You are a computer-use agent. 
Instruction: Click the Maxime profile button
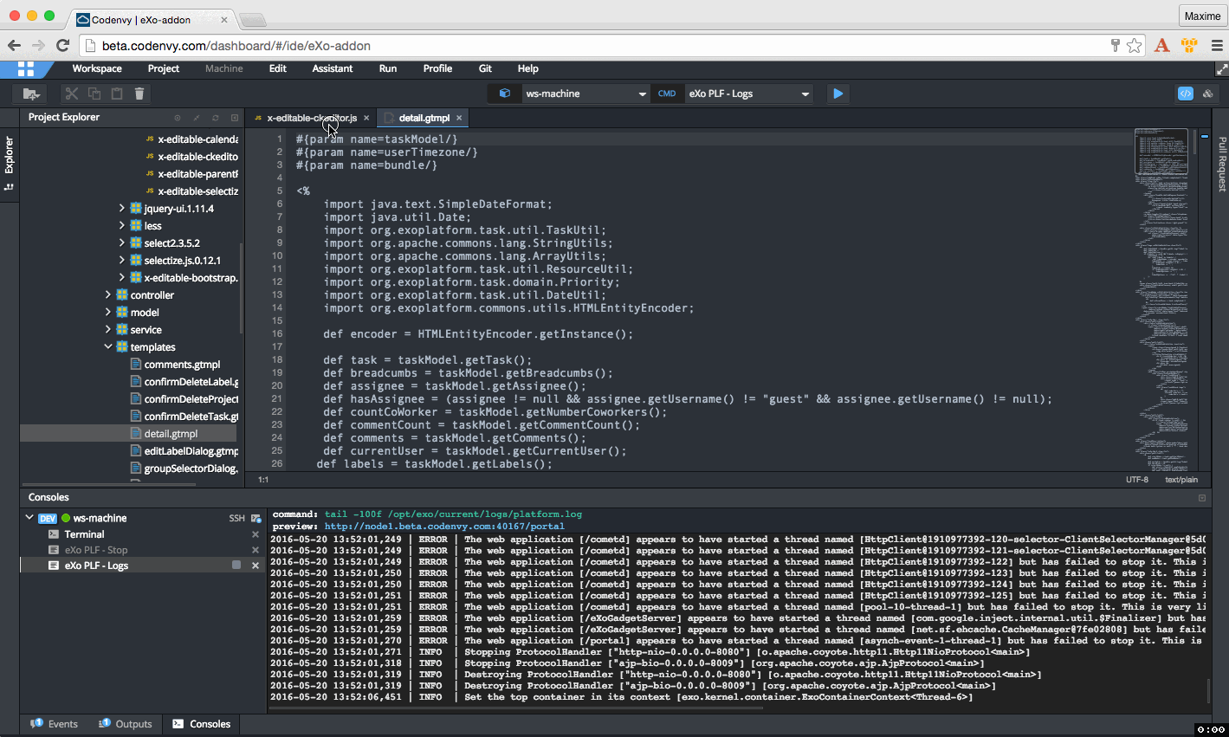tap(1202, 16)
